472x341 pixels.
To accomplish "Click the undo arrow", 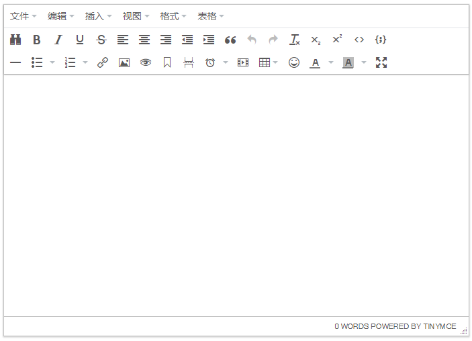I will (x=252, y=40).
